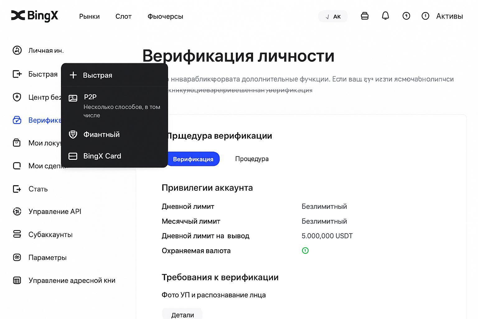Open the Фьючерсы menu
Viewport: 478px width, 319px height.
(165, 17)
